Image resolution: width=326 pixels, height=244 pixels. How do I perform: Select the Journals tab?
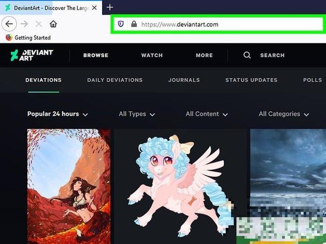click(184, 80)
